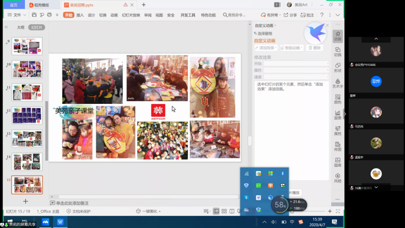Open the 颜色 (color) sidebar panel

(x=337, y=99)
